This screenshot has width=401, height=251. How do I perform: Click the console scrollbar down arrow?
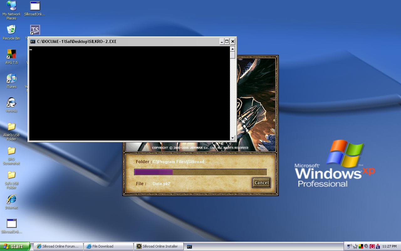coord(232,138)
